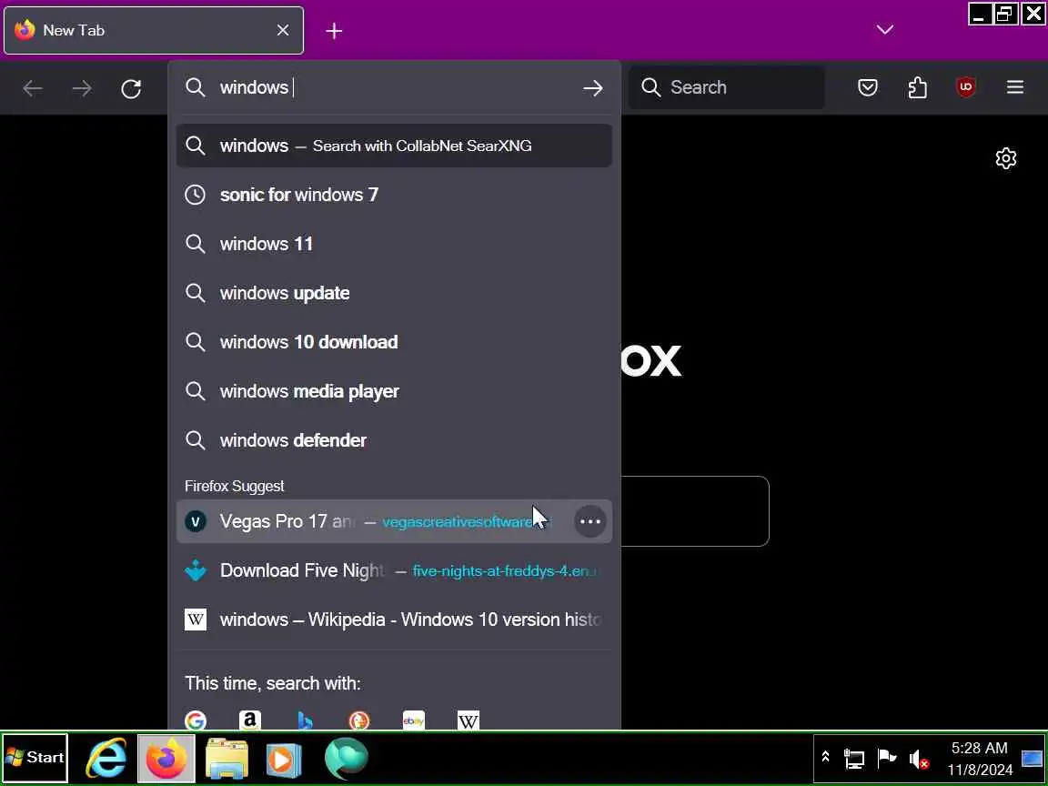The width and height of the screenshot is (1048, 786).
Task: Open the Firefox hamburger menu
Action: click(1015, 87)
